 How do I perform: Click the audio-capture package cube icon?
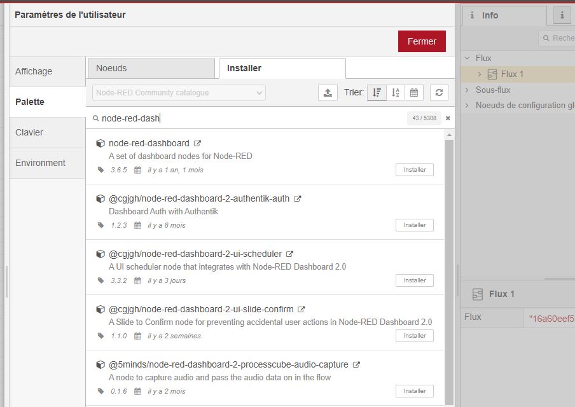[100, 365]
